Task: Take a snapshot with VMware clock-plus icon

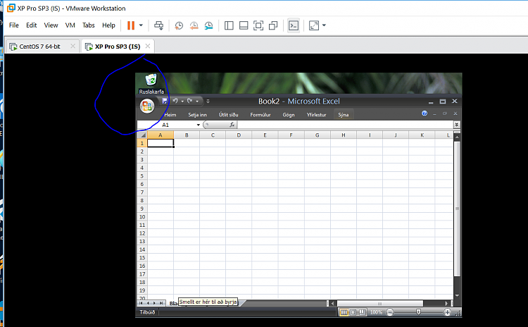Action: coord(179,25)
